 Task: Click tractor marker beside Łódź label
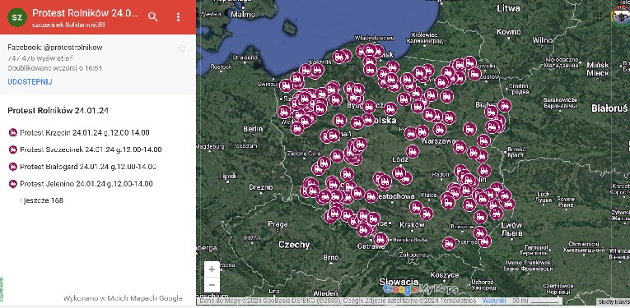[x=413, y=151]
